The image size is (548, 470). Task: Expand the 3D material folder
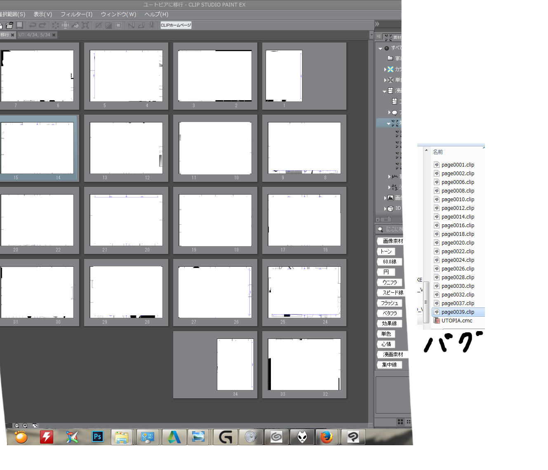pos(385,209)
